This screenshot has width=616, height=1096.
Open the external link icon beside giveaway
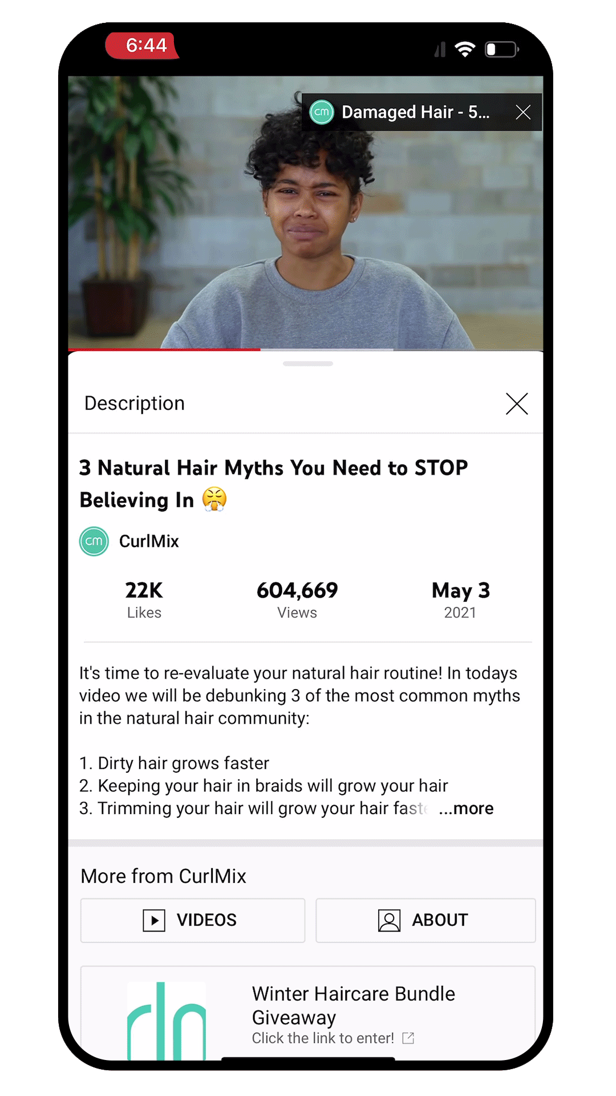(408, 1038)
